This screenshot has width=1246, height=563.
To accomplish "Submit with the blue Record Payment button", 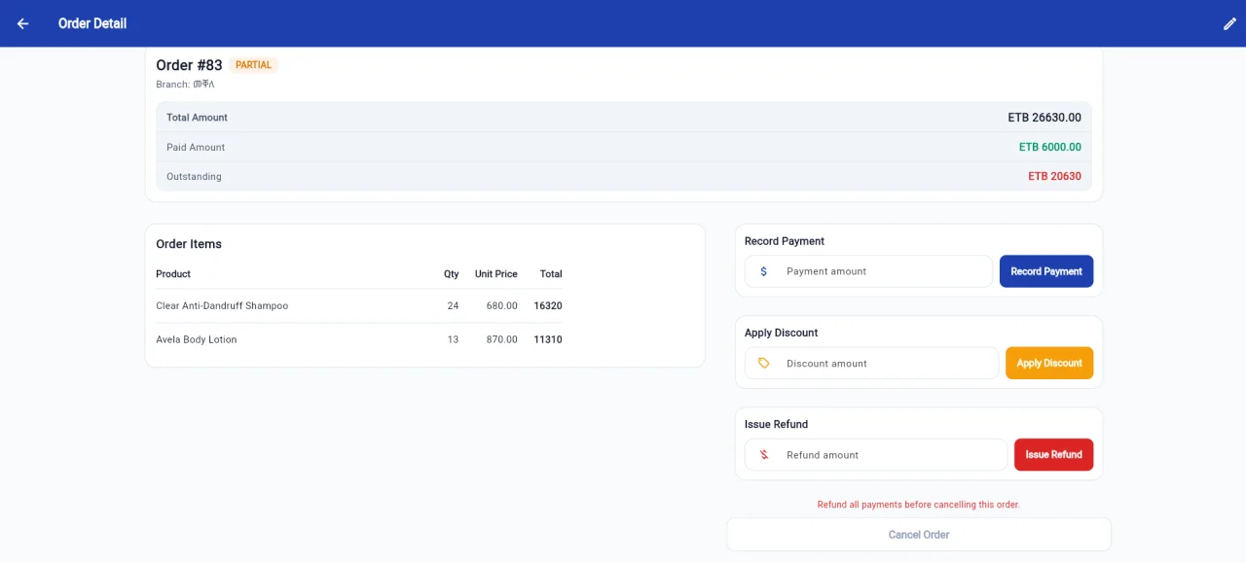I will click(1046, 271).
